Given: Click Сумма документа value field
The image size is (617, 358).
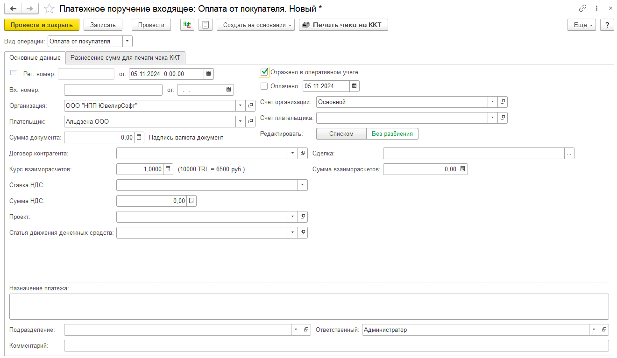Looking at the screenshot, I should pos(99,137).
